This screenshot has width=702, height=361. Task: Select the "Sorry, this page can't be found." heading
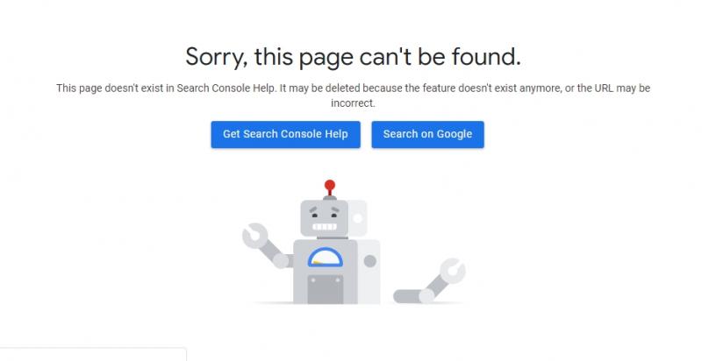click(x=354, y=57)
